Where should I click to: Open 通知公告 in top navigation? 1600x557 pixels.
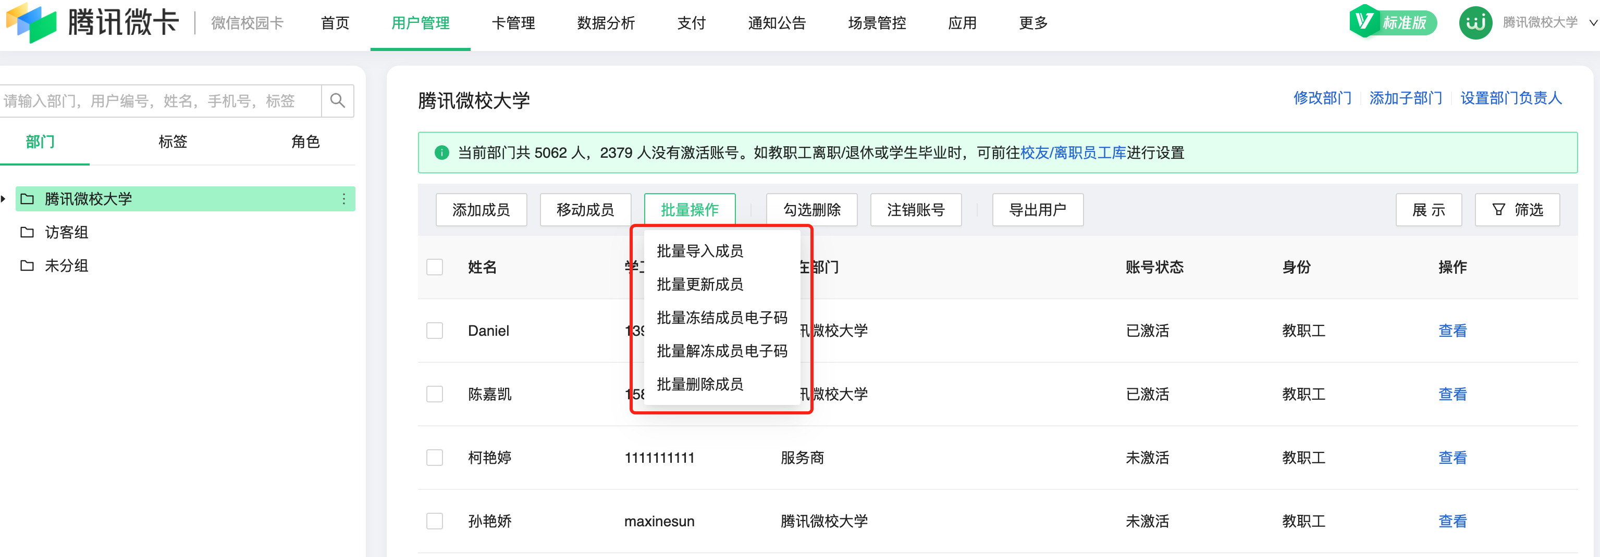[x=777, y=23]
